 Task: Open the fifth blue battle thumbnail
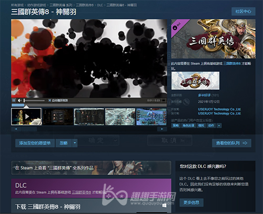pos(151,117)
